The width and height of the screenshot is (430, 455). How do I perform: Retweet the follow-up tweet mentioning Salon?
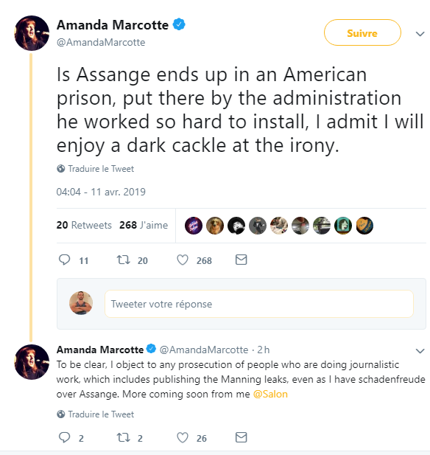point(123,437)
